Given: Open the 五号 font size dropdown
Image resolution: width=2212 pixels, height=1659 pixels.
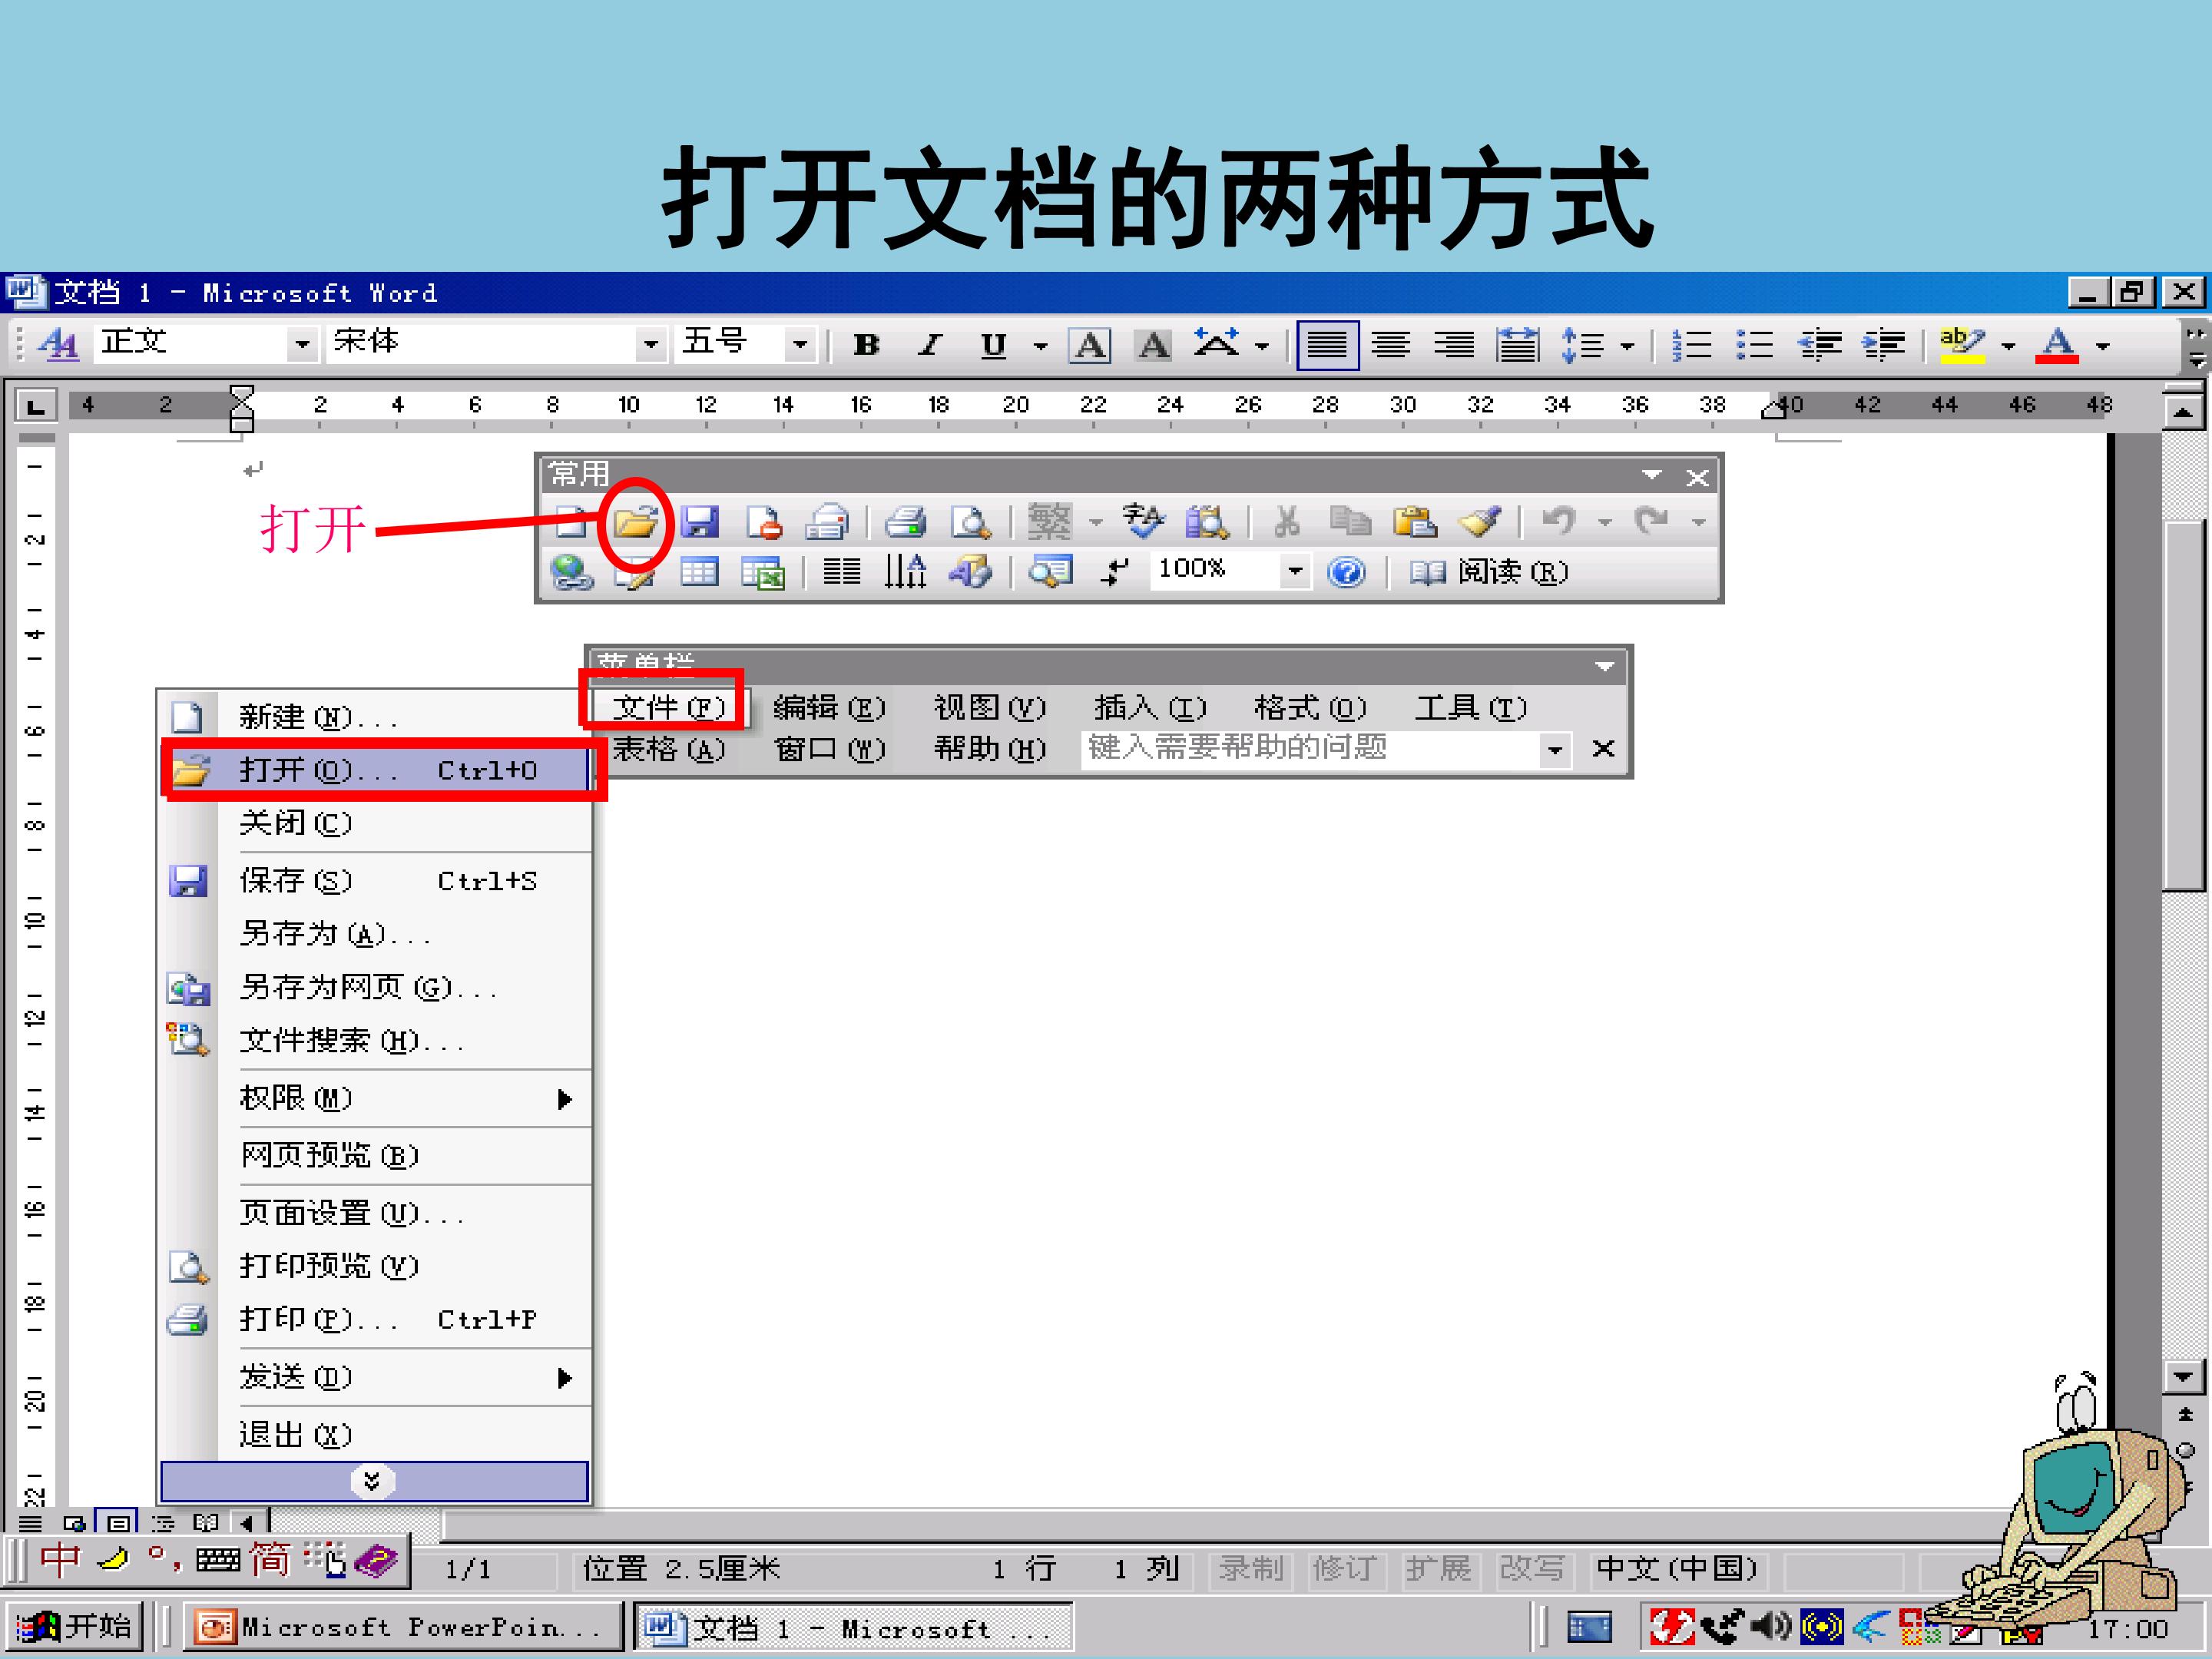Looking at the screenshot, I should click(799, 345).
